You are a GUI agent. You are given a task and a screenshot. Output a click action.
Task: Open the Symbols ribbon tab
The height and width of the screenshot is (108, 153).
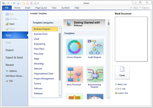click(66, 8)
